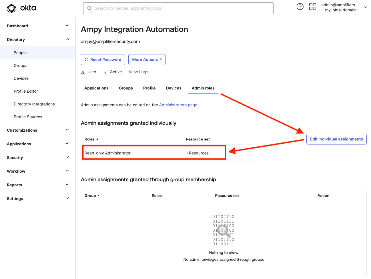Click the 1 Resources cell
371x279 pixels.
click(197, 153)
